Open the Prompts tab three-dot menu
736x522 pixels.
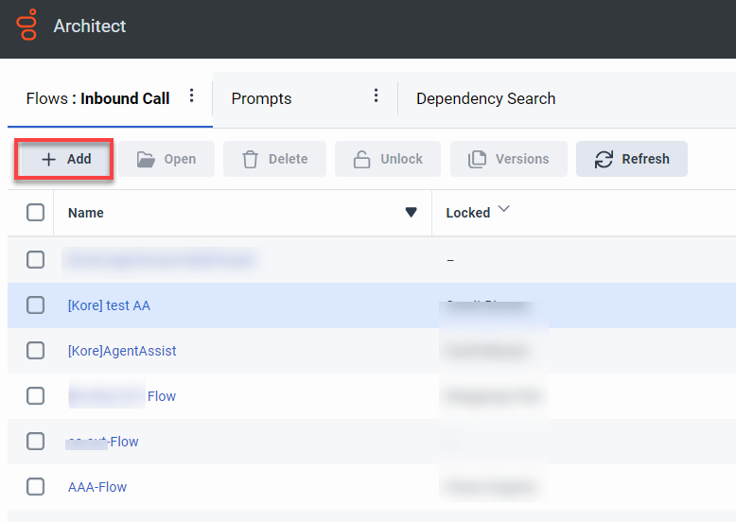click(x=376, y=96)
